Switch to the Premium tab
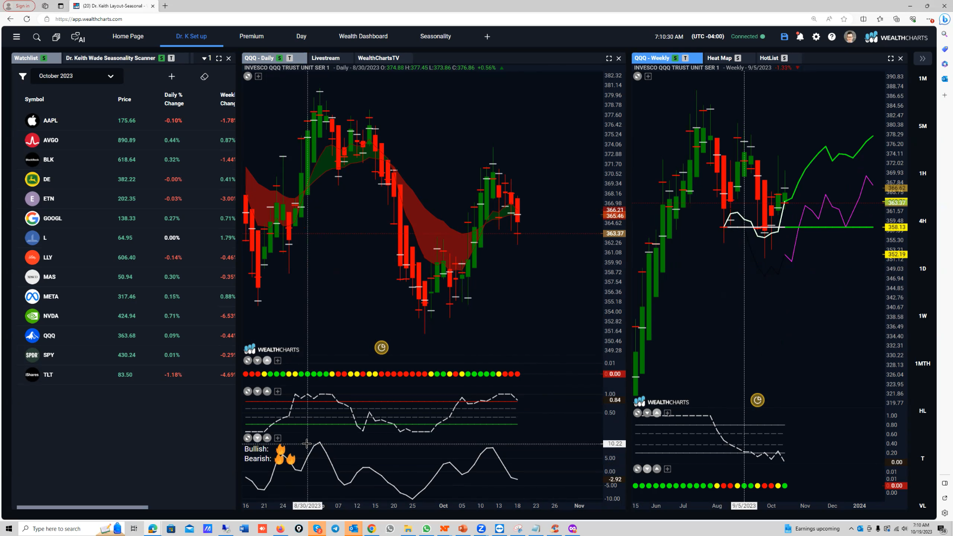Image resolution: width=953 pixels, height=536 pixels. (252, 37)
